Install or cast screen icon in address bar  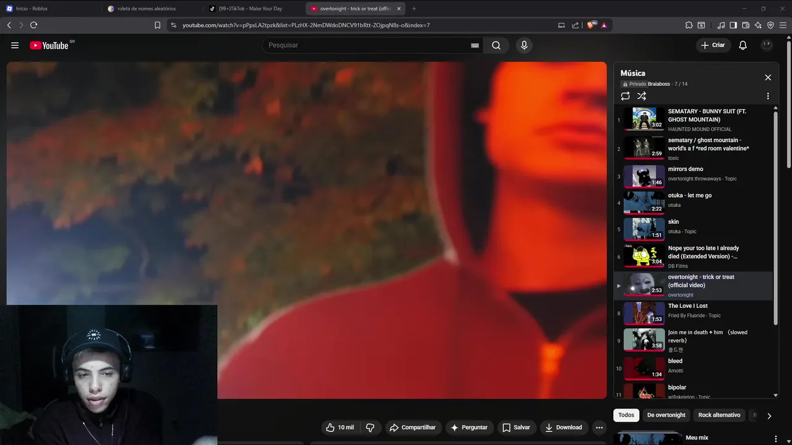561,25
